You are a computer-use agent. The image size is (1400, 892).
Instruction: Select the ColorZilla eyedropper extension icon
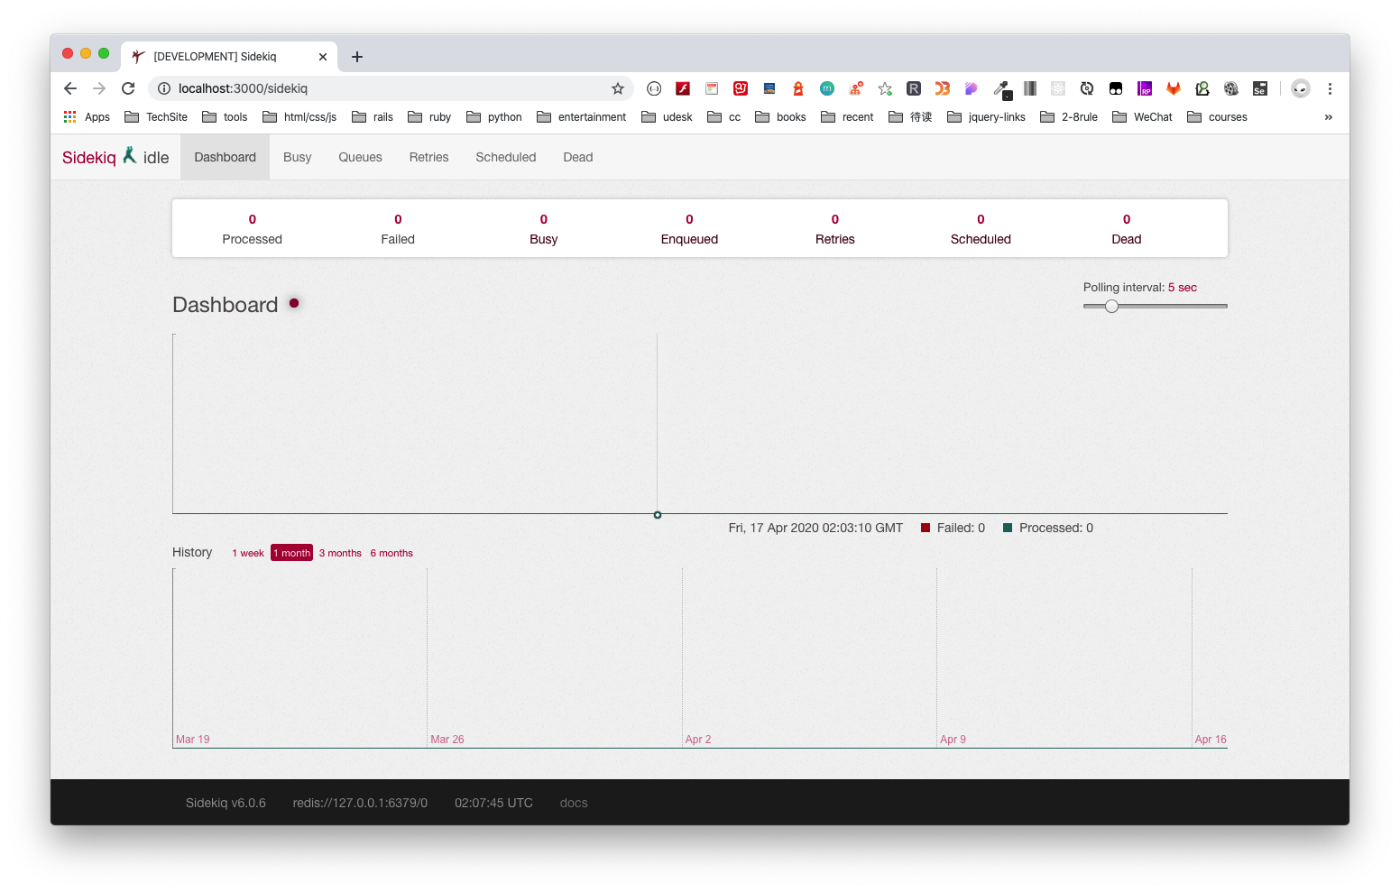[x=1001, y=88]
